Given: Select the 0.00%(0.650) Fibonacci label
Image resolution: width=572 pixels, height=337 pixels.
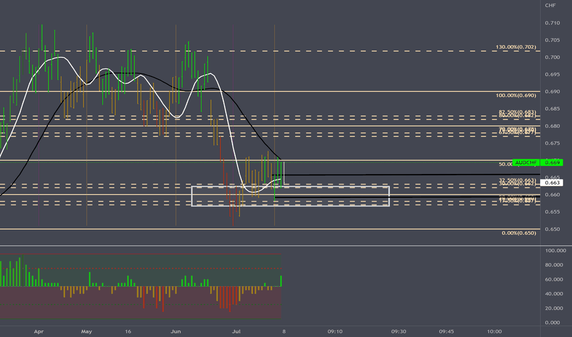Looking at the screenshot, I should (519, 233).
